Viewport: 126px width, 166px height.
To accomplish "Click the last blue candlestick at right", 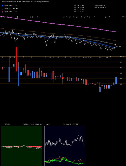I will click(116, 80).
